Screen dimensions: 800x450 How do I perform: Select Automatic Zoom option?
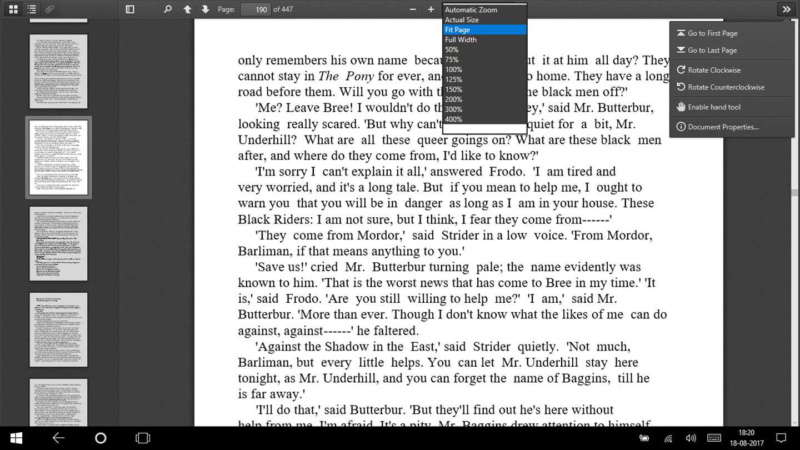[484, 10]
